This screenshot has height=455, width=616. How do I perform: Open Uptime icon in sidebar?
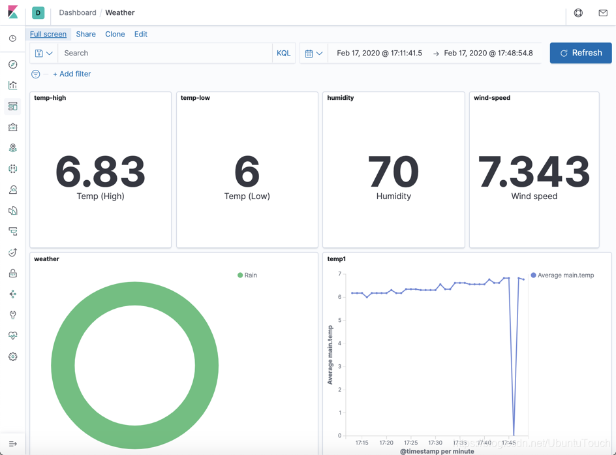12,252
